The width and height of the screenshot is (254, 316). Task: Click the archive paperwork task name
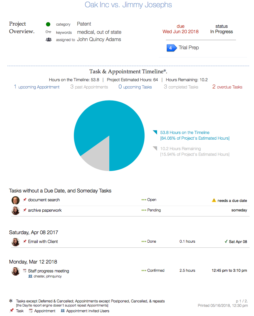click(x=45, y=210)
